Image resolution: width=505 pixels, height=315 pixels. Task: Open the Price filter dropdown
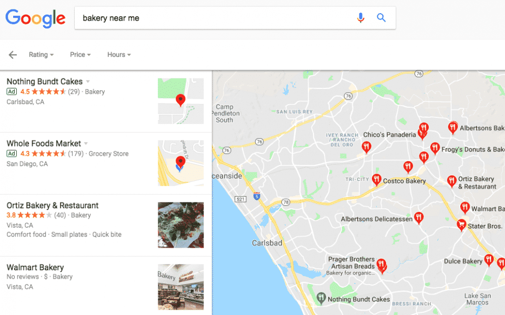point(80,55)
